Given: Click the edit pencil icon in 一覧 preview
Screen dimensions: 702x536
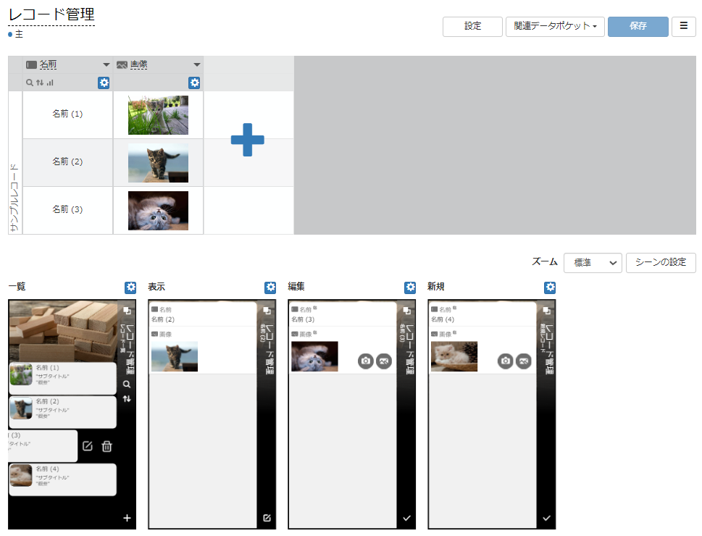Looking at the screenshot, I should point(88,446).
